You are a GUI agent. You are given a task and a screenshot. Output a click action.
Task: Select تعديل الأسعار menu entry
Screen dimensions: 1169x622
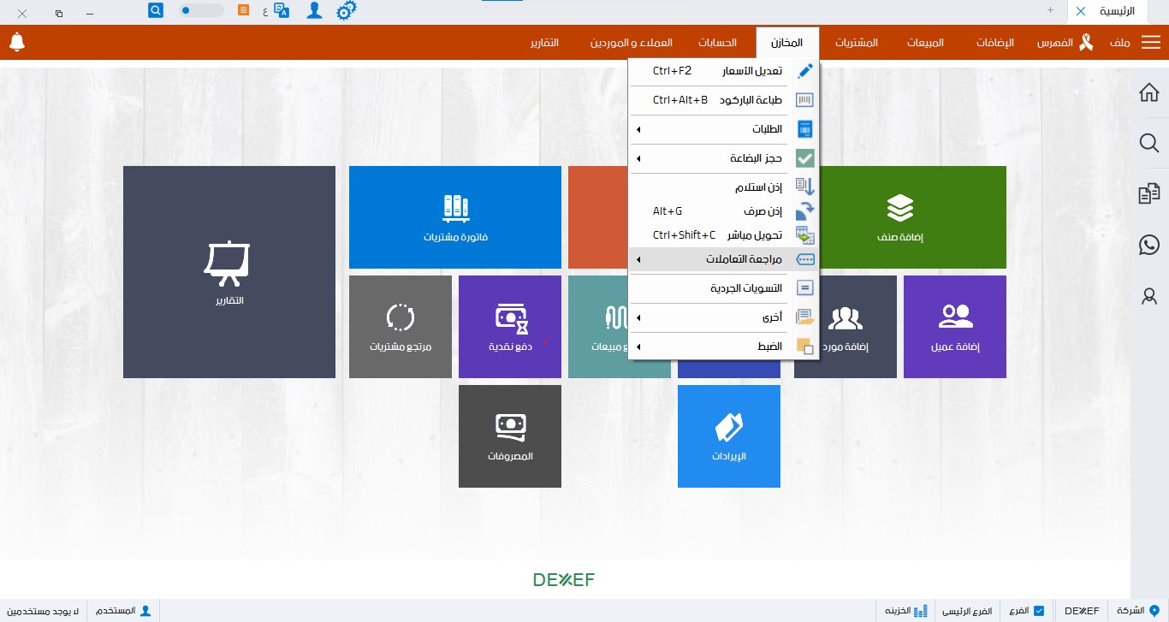[723, 71]
